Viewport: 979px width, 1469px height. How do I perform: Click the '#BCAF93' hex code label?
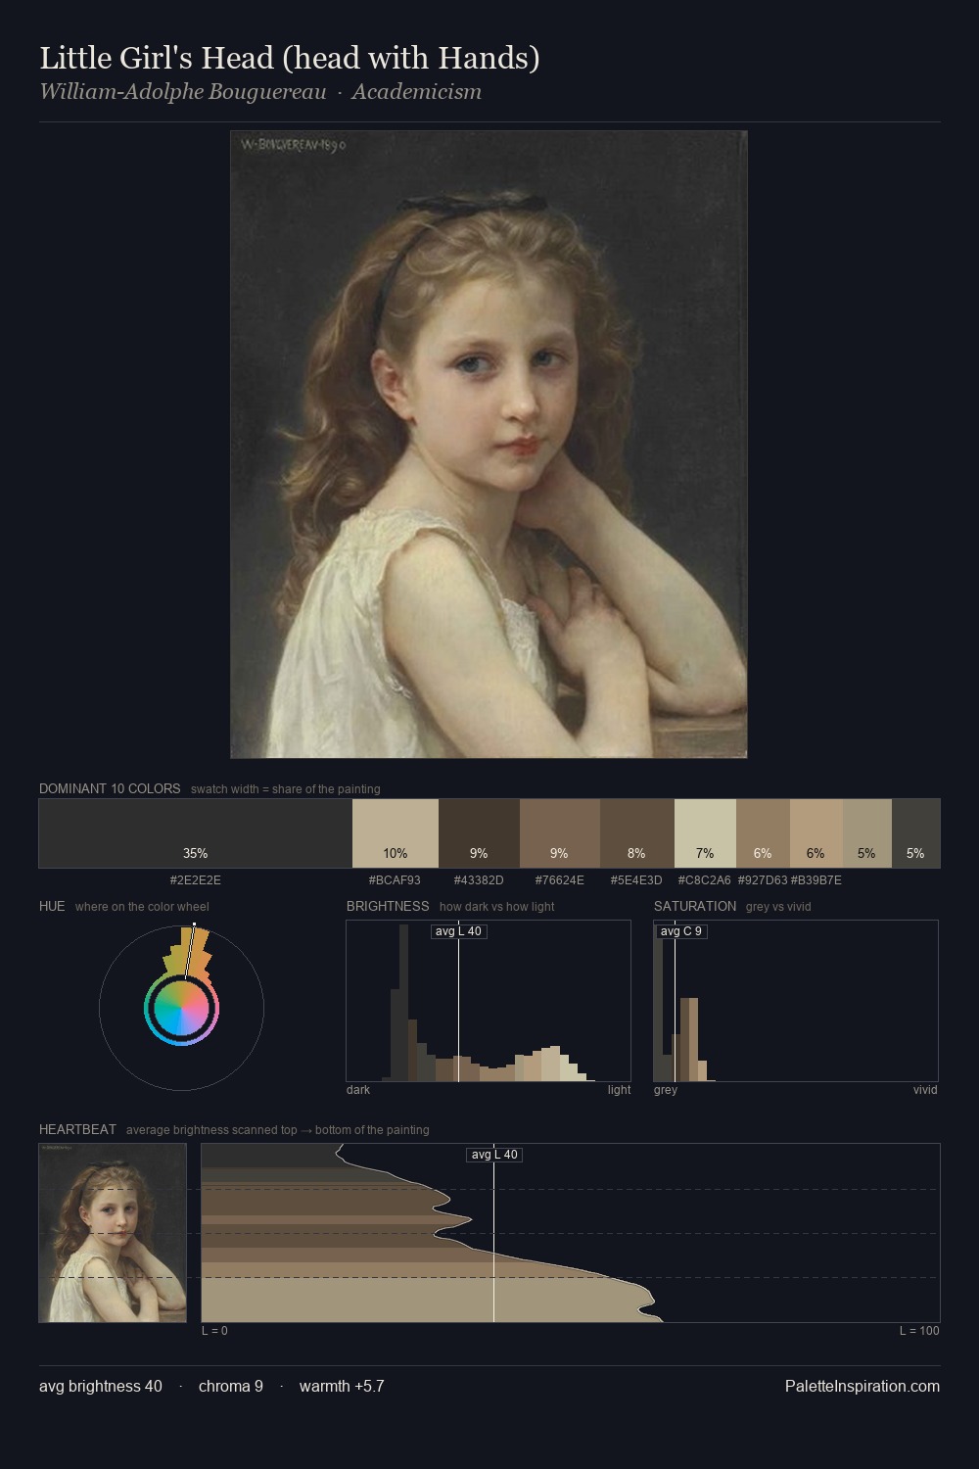click(x=395, y=880)
